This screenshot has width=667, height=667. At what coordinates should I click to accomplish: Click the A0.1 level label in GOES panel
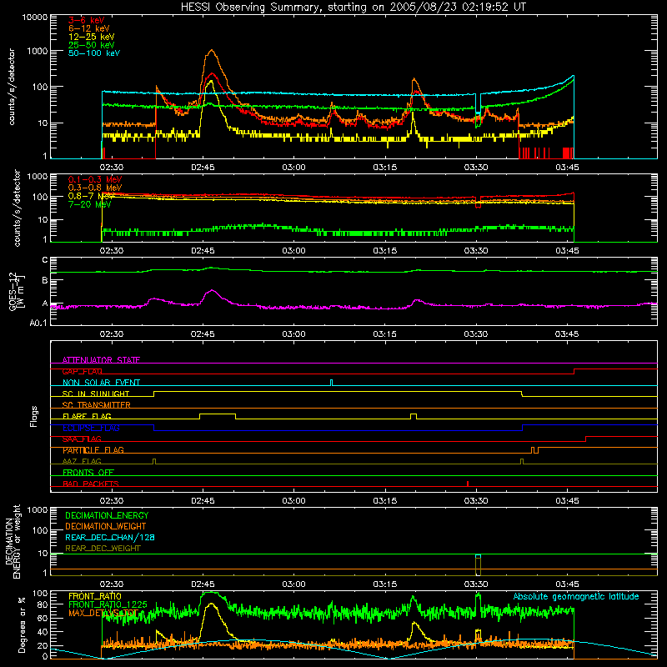tap(38, 323)
